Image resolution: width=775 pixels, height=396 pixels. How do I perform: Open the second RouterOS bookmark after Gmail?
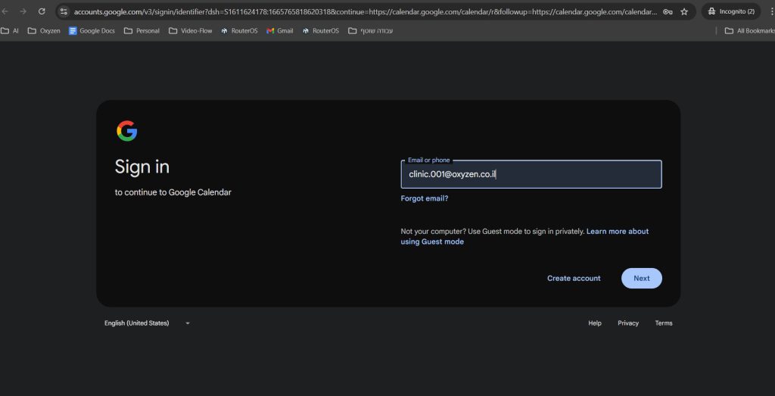[x=321, y=30]
